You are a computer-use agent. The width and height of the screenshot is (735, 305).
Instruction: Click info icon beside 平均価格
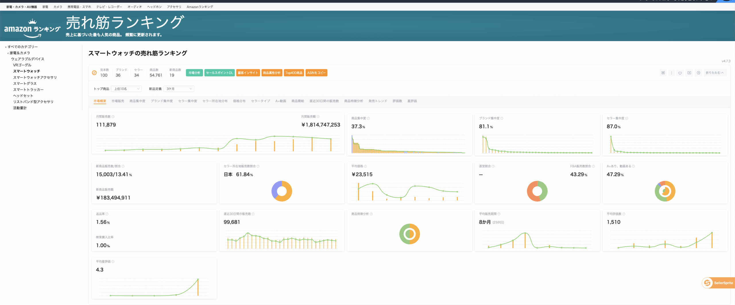coord(365,166)
